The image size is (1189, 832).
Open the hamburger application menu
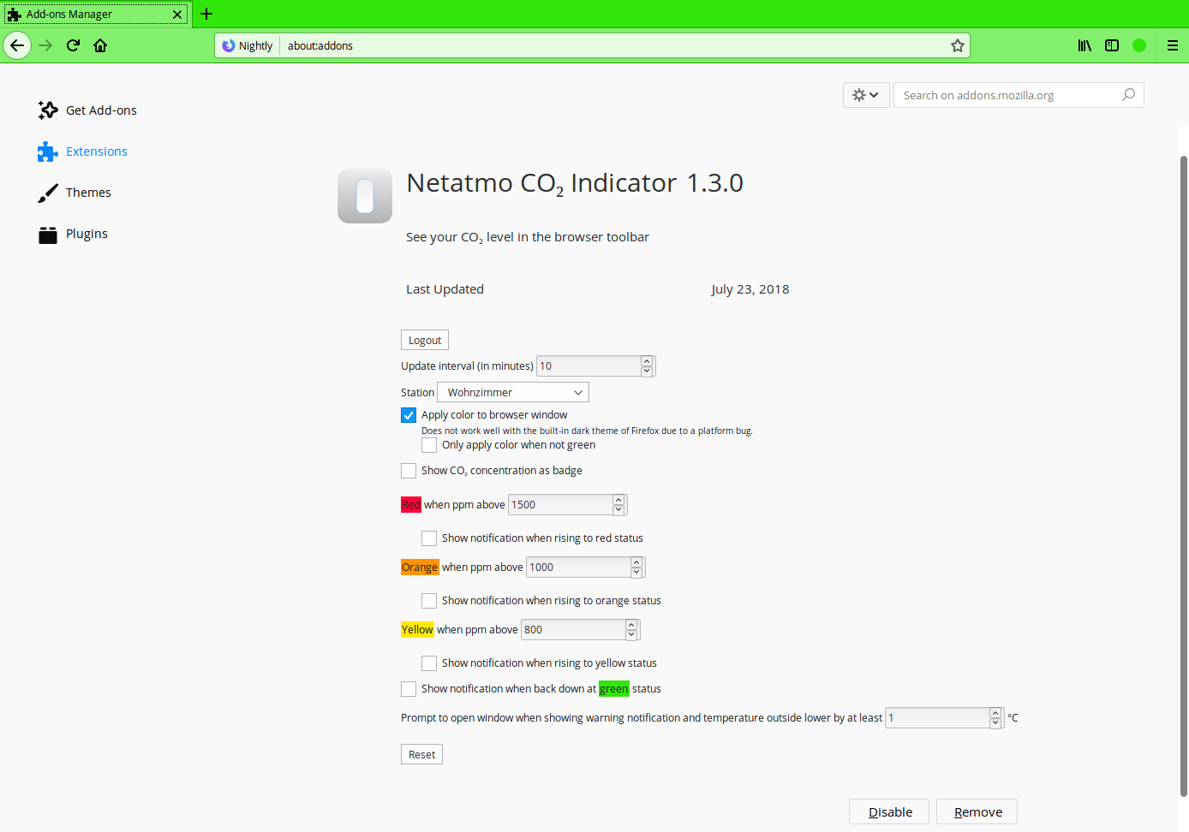[1173, 45]
